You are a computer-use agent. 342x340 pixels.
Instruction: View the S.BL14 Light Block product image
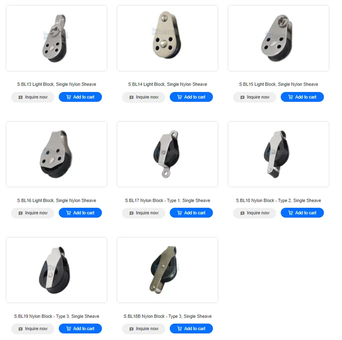pos(168,38)
